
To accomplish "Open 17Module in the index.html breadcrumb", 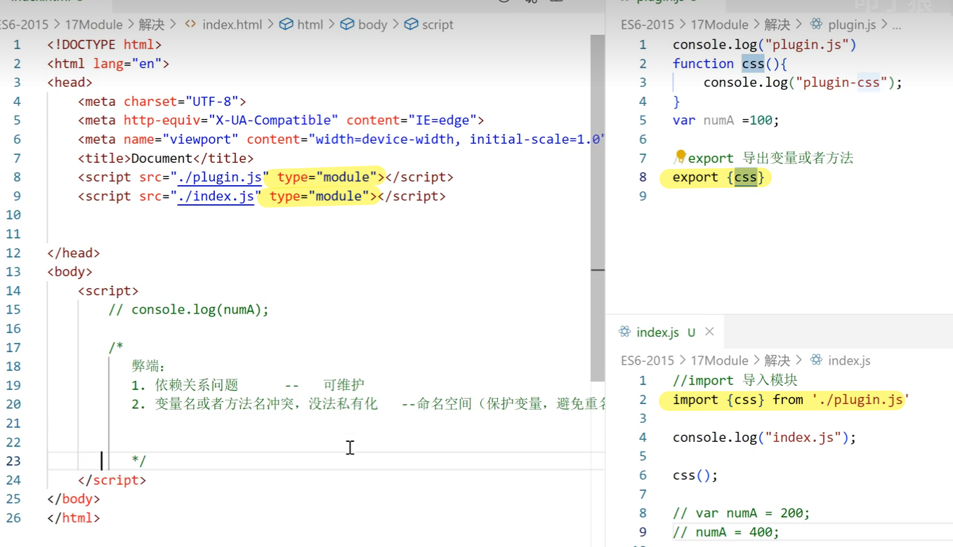I will point(93,25).
